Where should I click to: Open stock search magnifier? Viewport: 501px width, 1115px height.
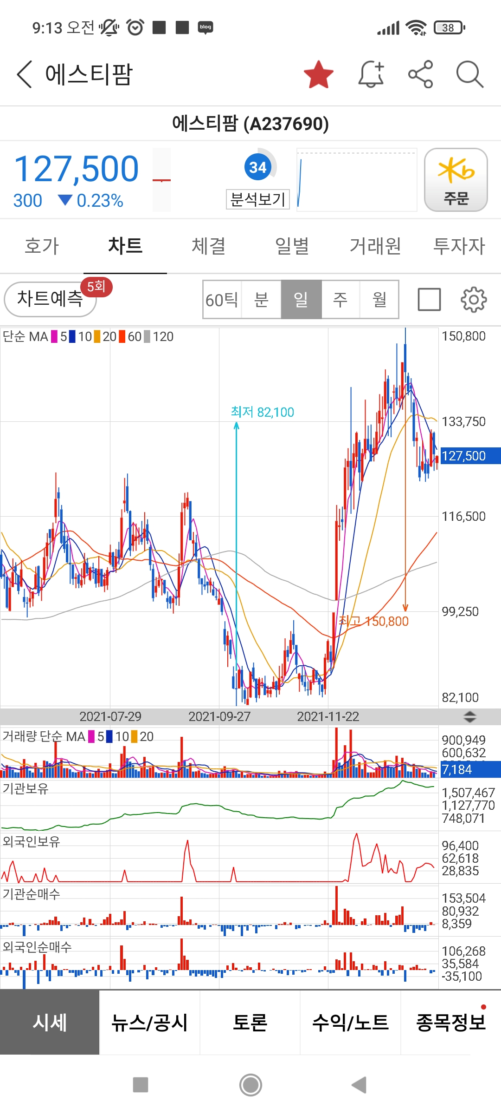point(470,74)
